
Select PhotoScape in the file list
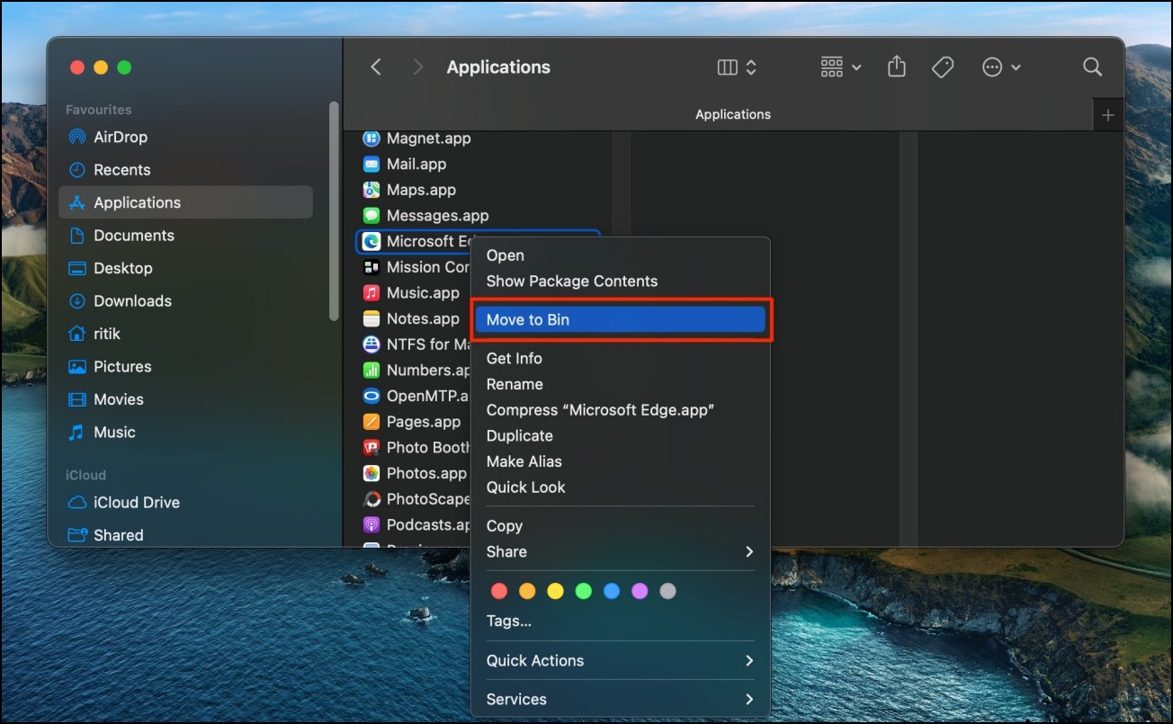click(x=414, y=499)
